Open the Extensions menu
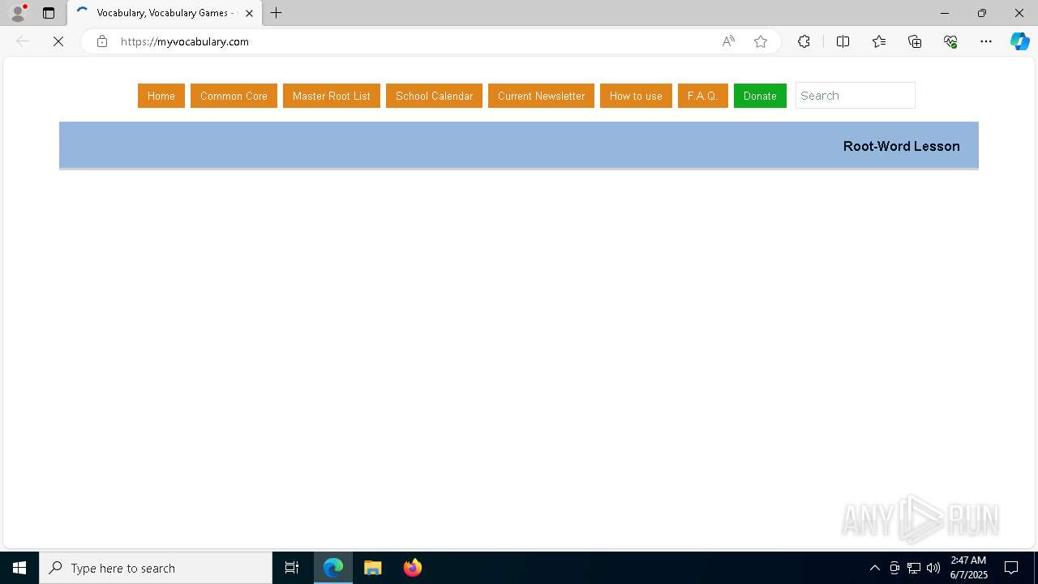 pyautogui.click(x=804, y=41)
